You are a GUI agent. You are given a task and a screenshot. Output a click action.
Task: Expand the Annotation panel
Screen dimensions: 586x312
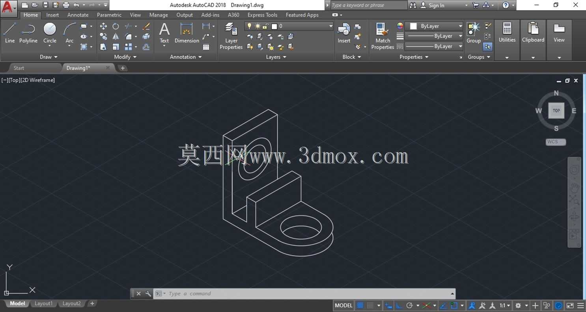pos(186,57)
